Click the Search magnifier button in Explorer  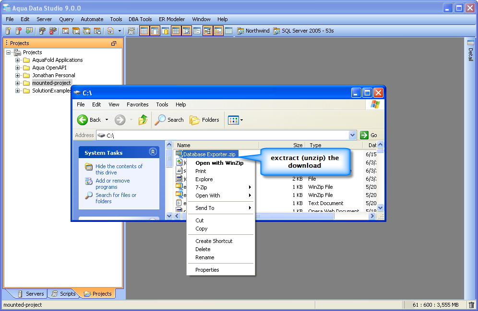(x=169, y=120)
